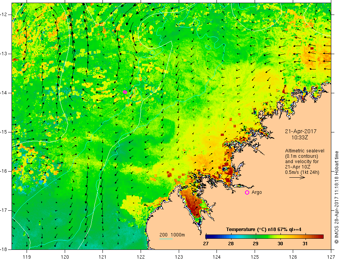Click longitude axis label 126

(293, 257)
